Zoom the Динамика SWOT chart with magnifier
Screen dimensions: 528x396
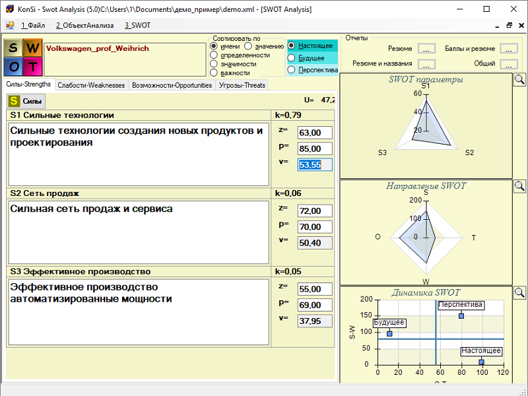(519, 292)
